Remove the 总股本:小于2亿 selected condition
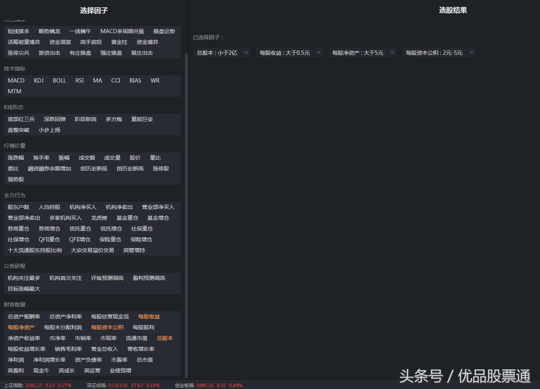 pos(246,52)
